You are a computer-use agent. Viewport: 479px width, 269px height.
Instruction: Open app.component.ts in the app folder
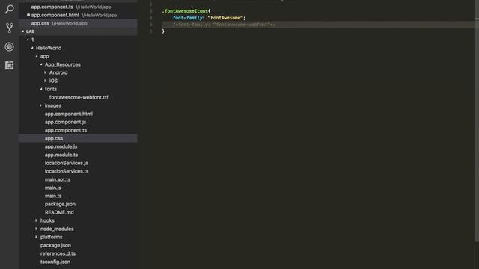[66, 130]
